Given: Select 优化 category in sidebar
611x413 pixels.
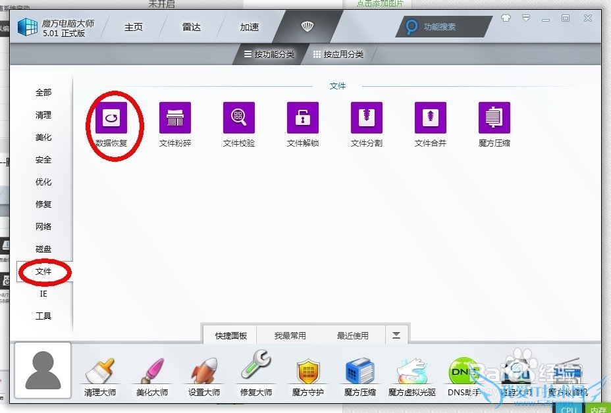Looking at the screenshot, I should click(x=43, y=182).
